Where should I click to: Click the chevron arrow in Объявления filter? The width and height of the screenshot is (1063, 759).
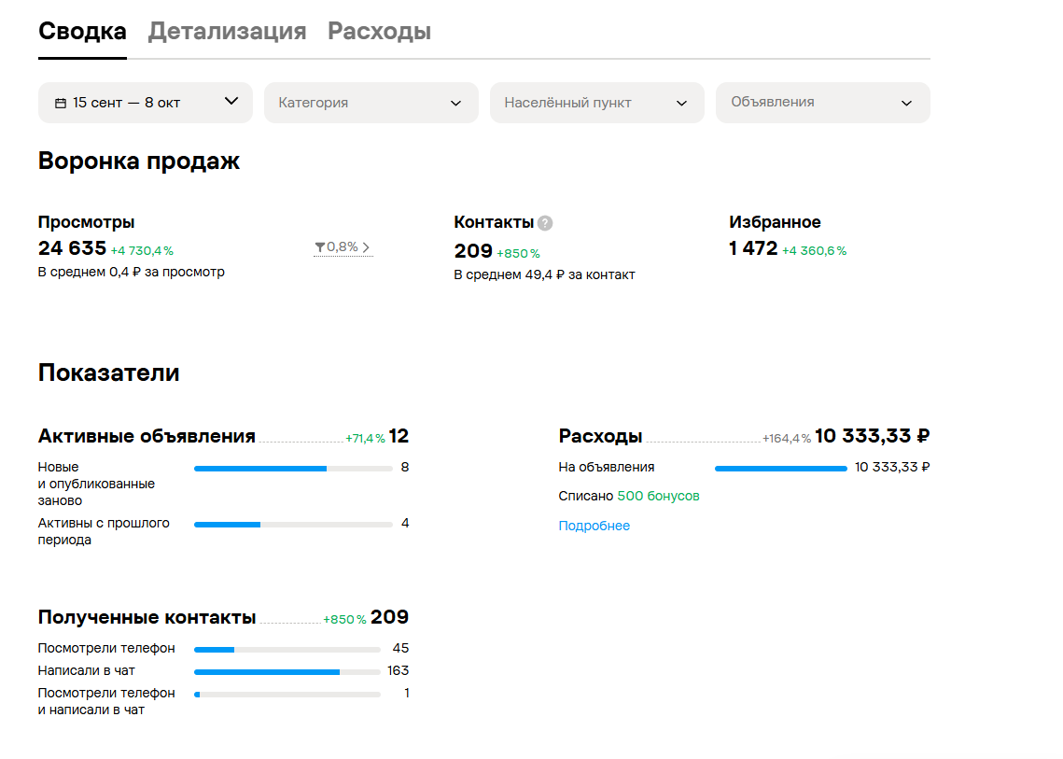(906, 103)
